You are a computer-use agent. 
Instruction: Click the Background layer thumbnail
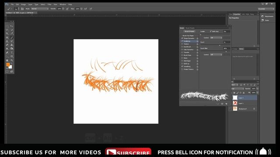pyautogui.click(x=235, y=109)
